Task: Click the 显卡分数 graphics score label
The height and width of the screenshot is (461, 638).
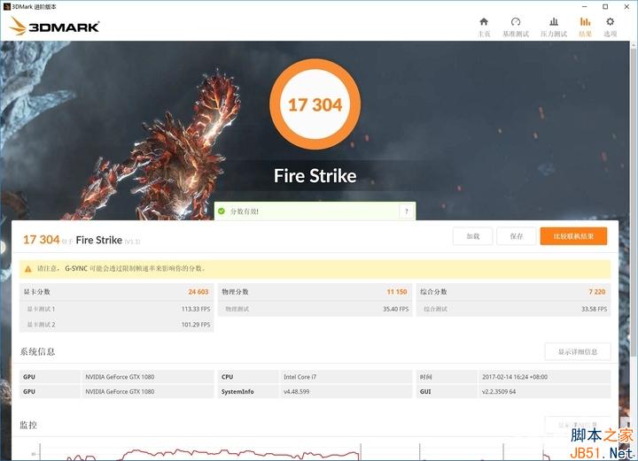Action: [36, 292]
